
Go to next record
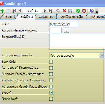(x=45, y=11)
